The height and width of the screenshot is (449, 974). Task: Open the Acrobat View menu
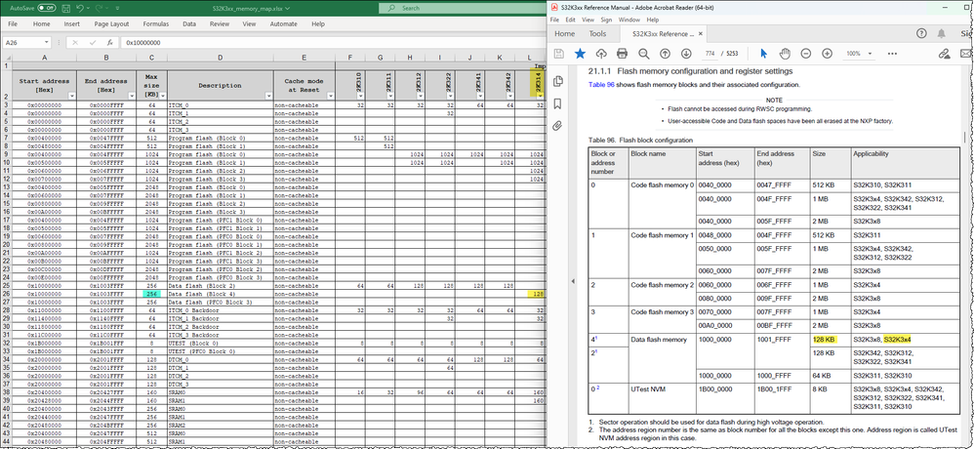click(587, 20)
